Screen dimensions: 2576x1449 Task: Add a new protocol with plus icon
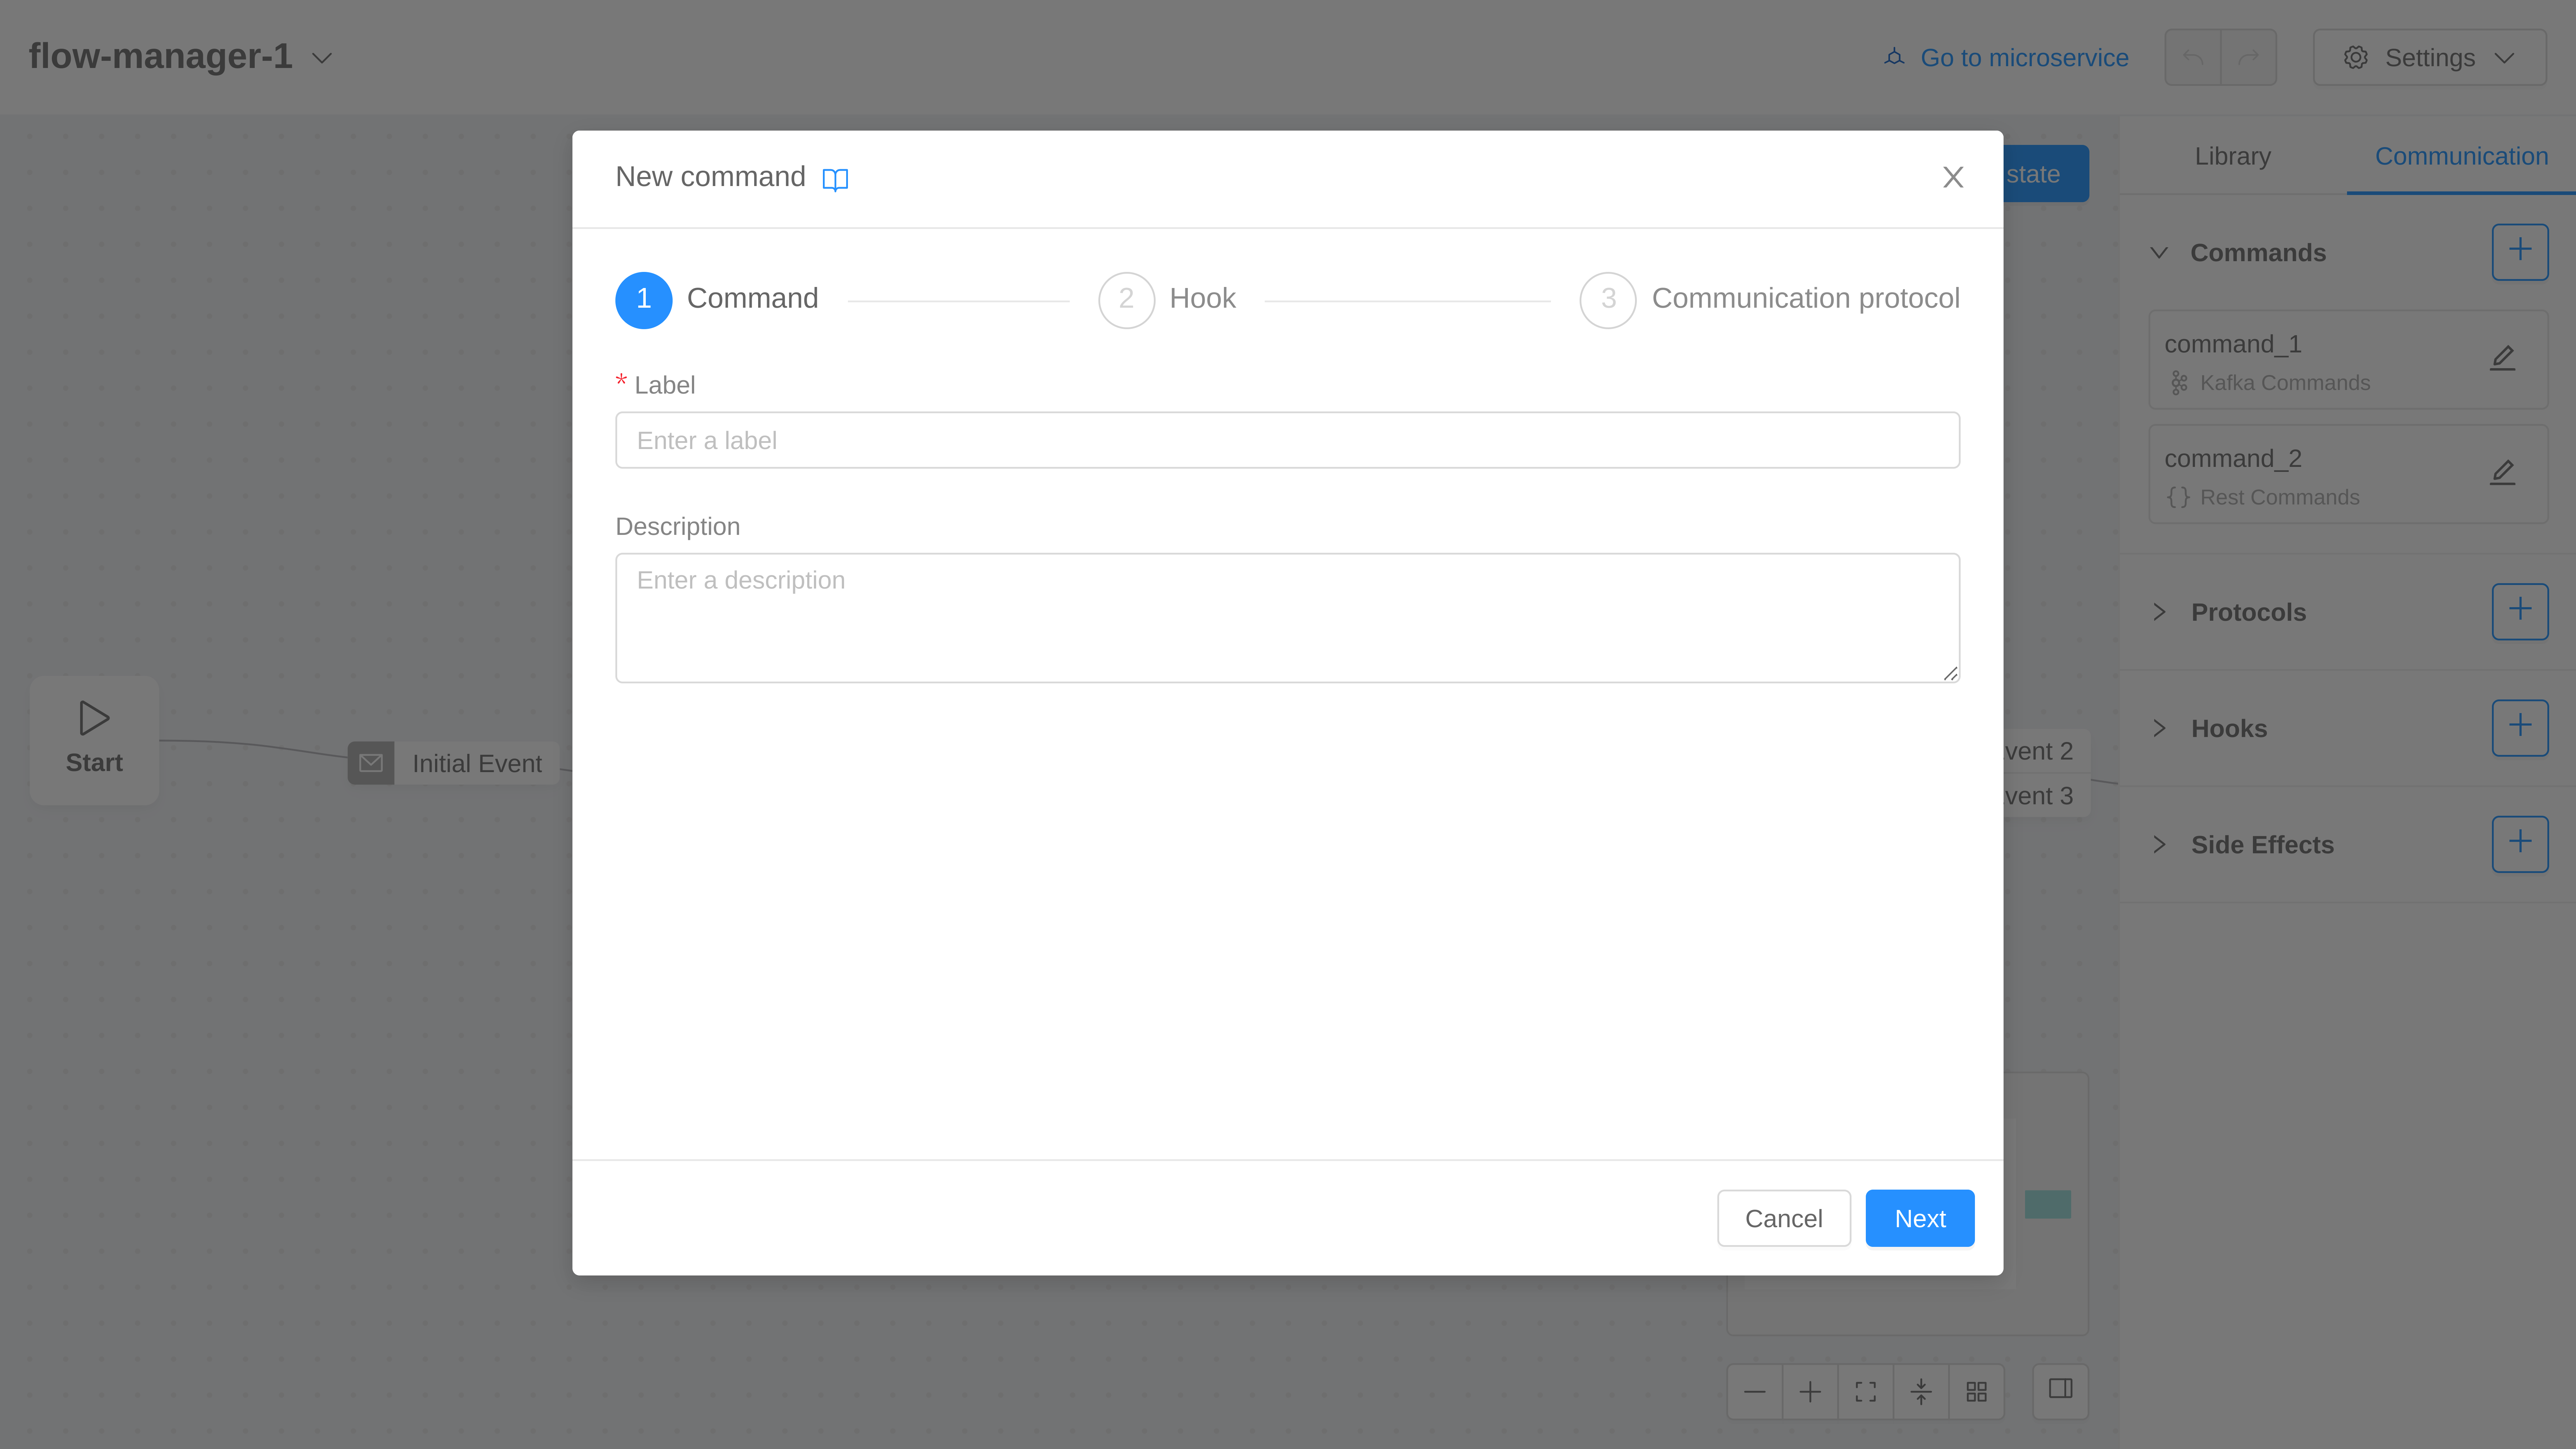coord(2519,611)
